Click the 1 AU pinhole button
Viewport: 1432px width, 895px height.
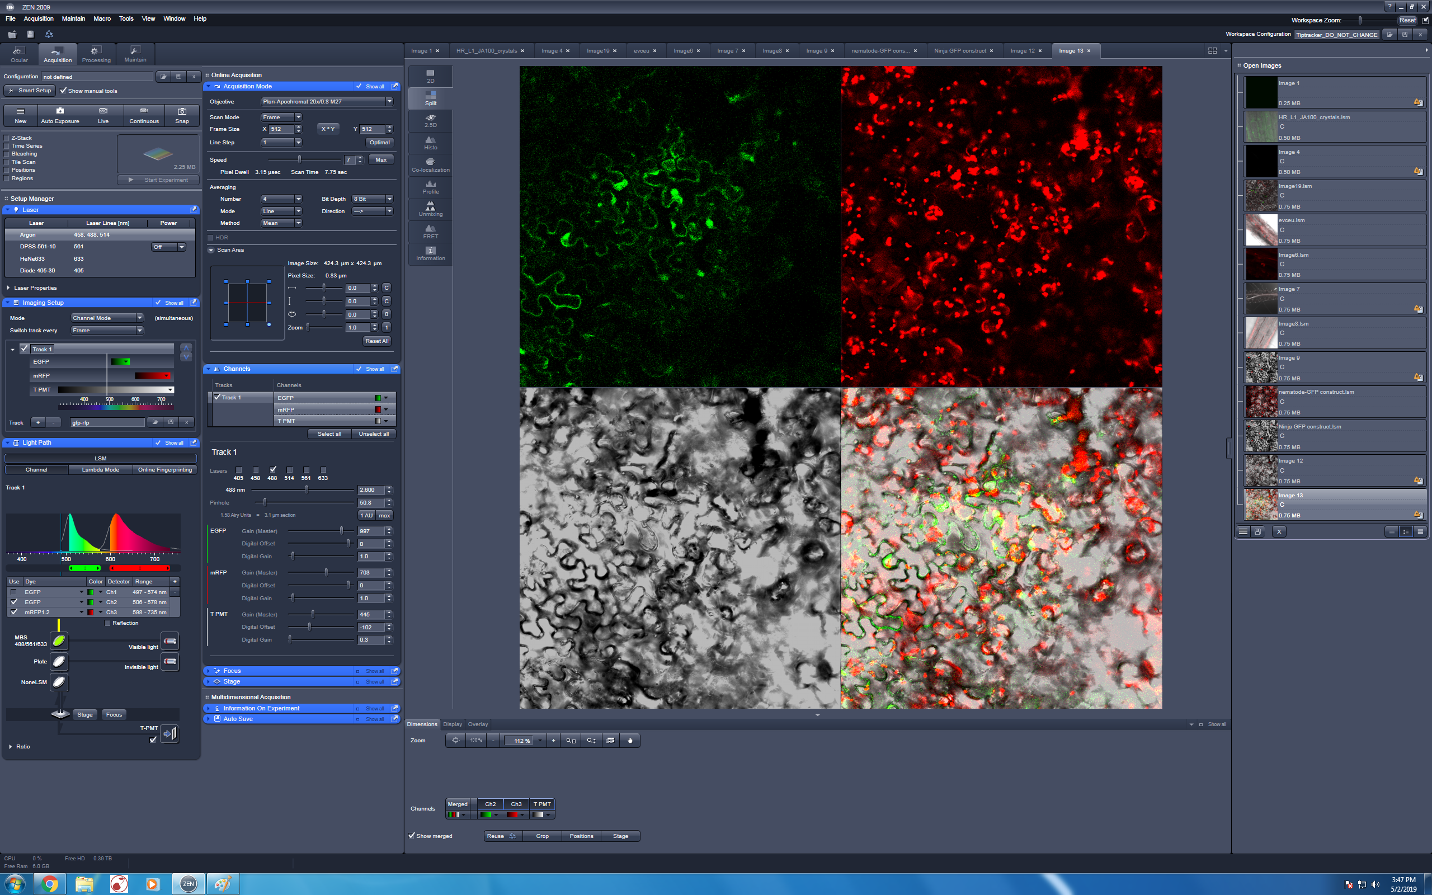[366, 516]
